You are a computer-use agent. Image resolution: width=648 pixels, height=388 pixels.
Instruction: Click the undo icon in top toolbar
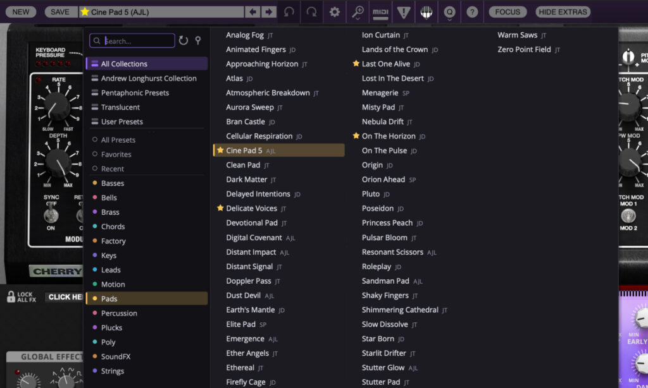[x=289, y=12]
